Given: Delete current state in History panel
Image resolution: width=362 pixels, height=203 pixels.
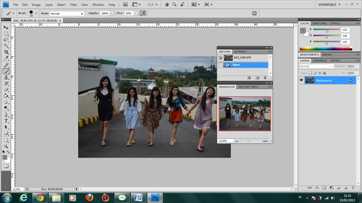Looking at the screenshot, I should point(265,78).
